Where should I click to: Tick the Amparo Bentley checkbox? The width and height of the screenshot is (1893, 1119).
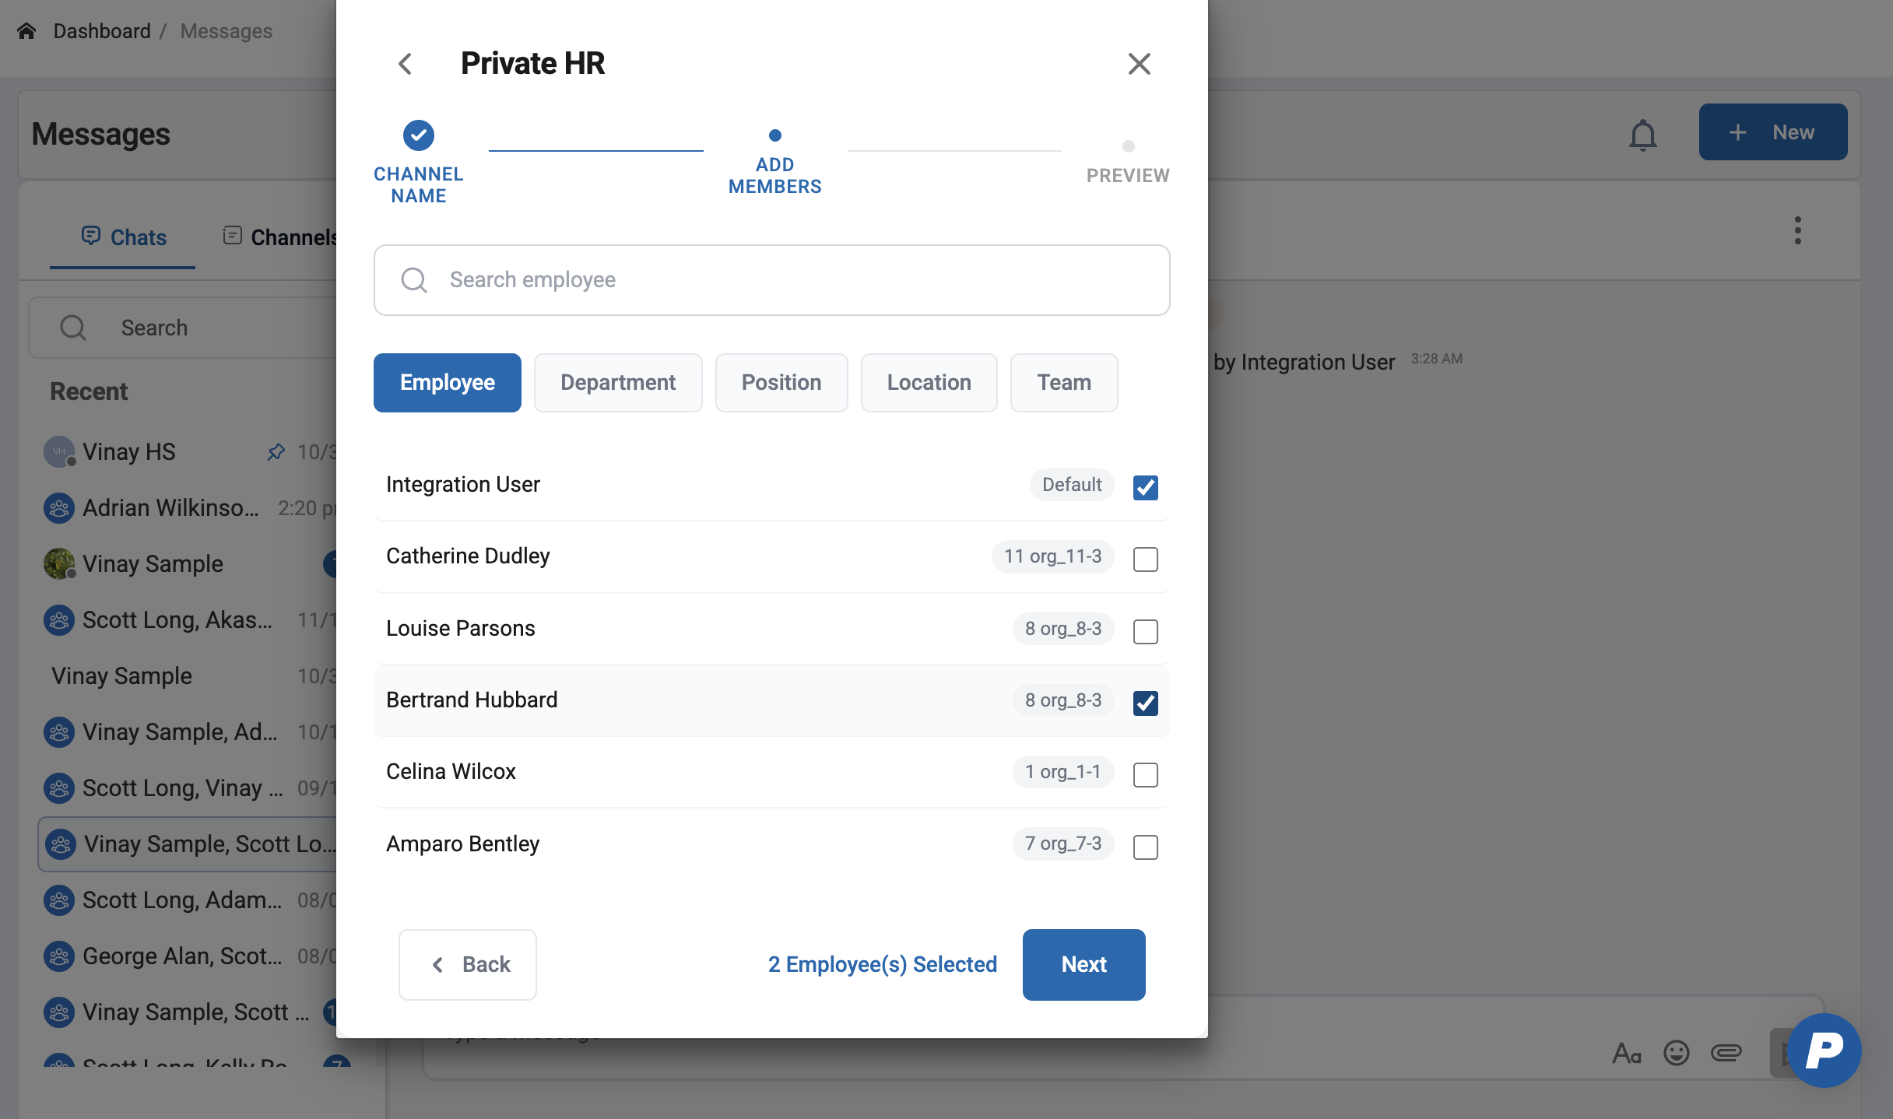(x=1145, y=847)
